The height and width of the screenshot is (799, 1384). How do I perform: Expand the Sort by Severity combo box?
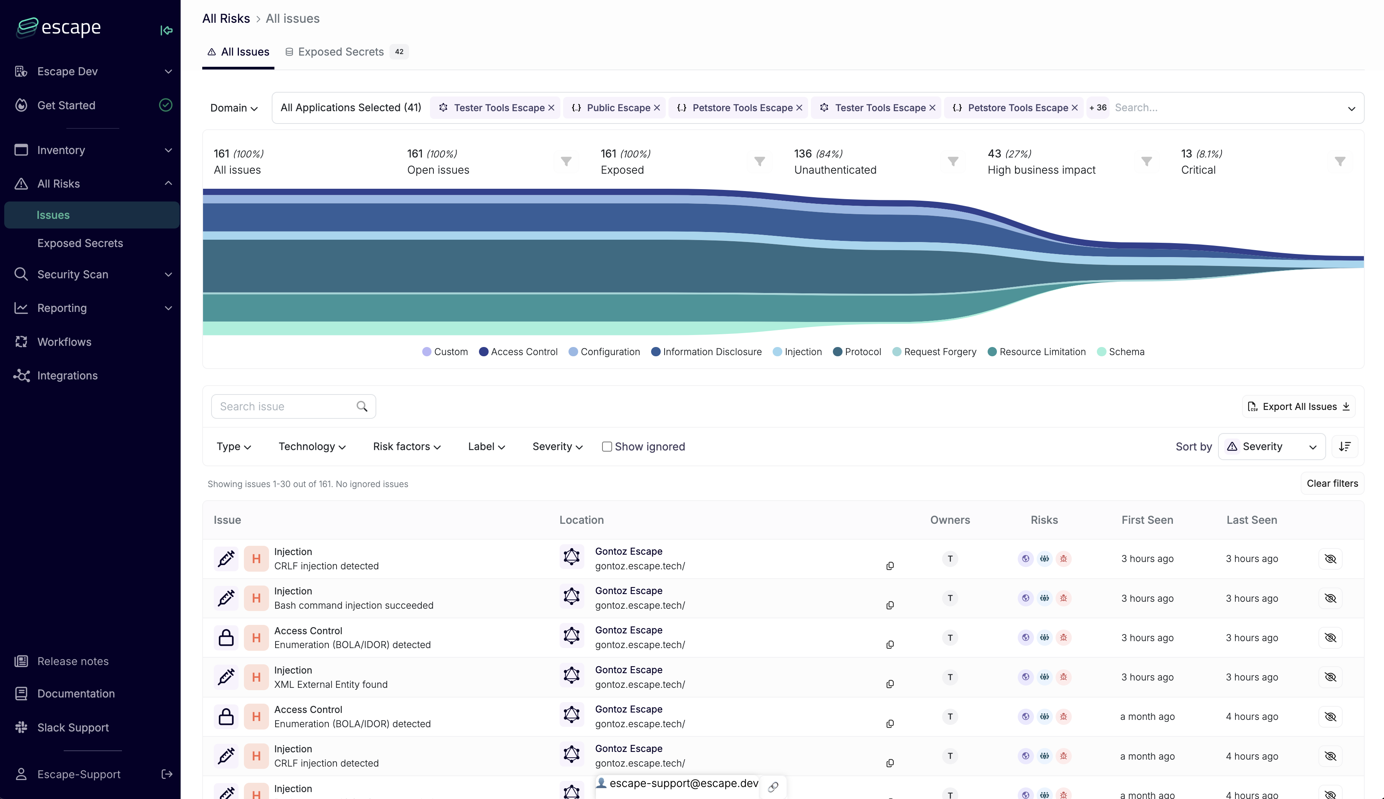(x=1272, y=447)
